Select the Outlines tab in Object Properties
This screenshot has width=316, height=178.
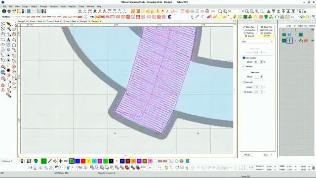coord(249,33)
